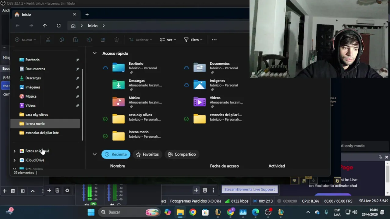Image resolution: width=390 pixels, height=219 pixels.
Task: Open Google Chrome from the taskbar
Action: coord(193,212)
